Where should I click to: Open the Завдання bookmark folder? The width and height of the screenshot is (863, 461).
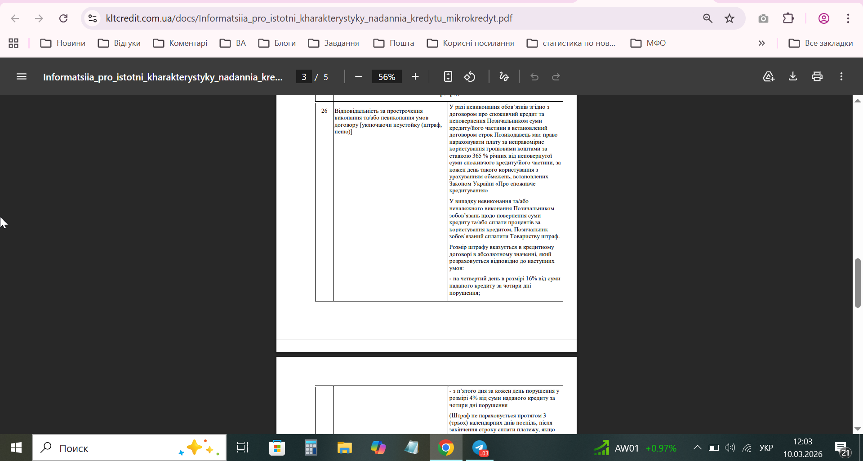[x=334, y=43]
